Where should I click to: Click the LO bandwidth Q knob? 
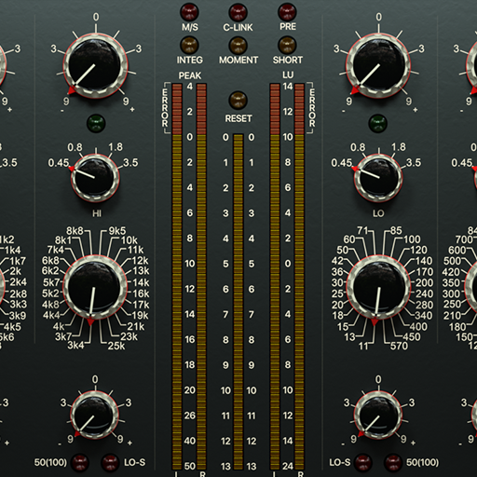[378, 177]
